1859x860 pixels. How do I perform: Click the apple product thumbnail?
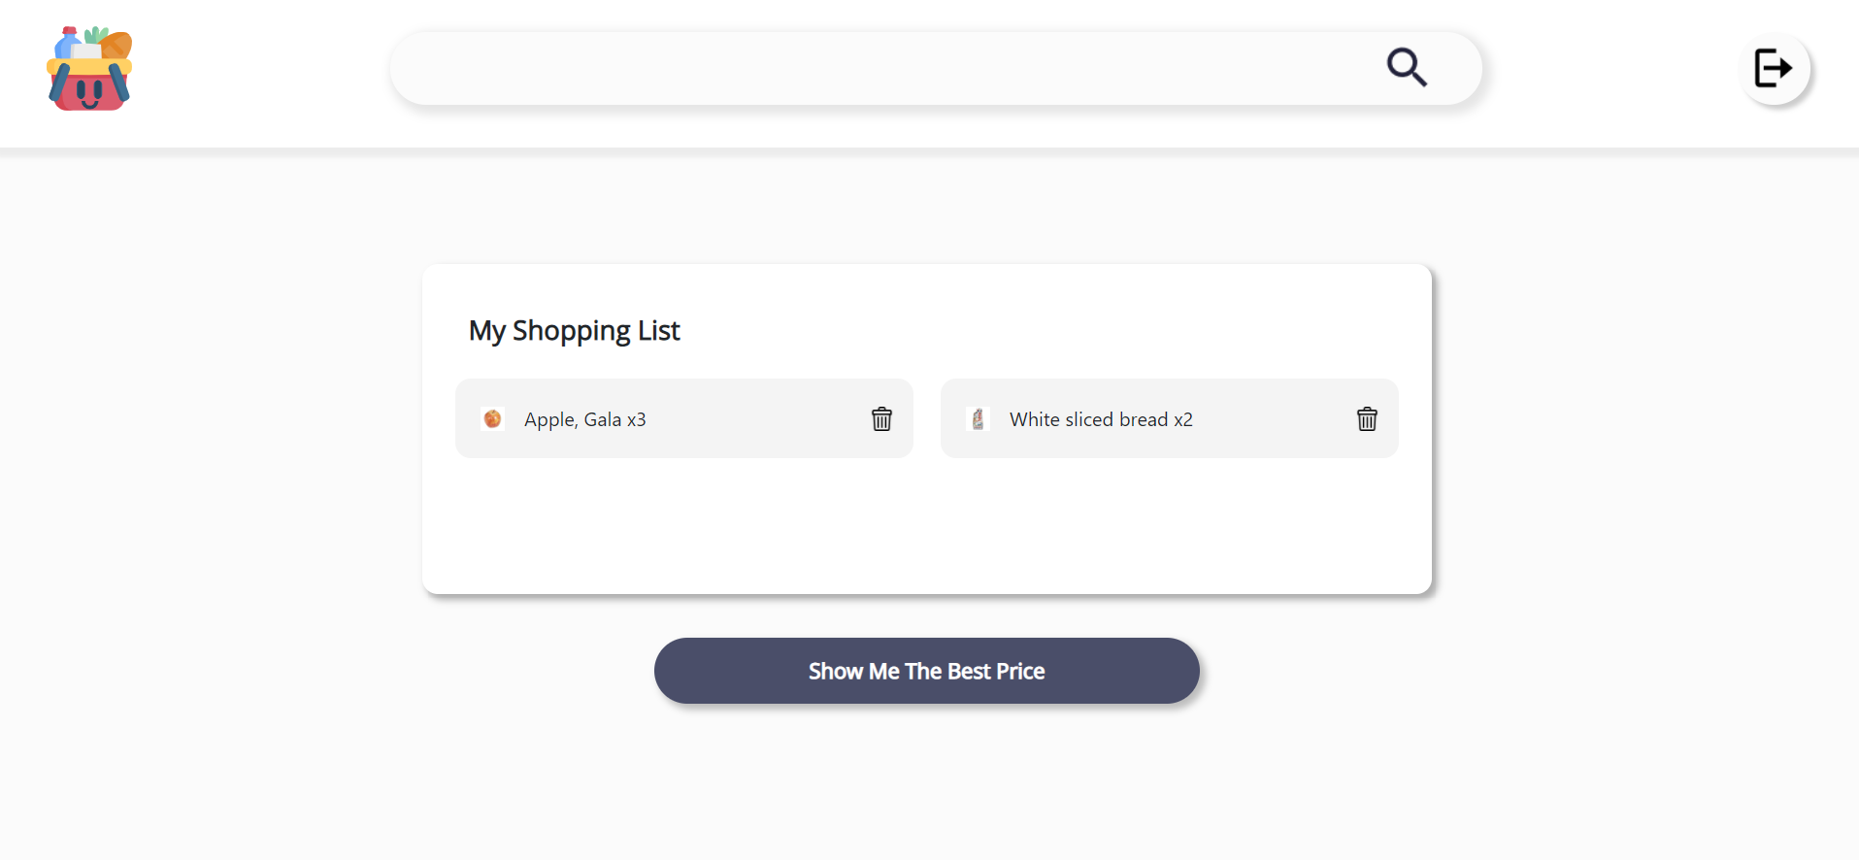click(x=493, y=418)
